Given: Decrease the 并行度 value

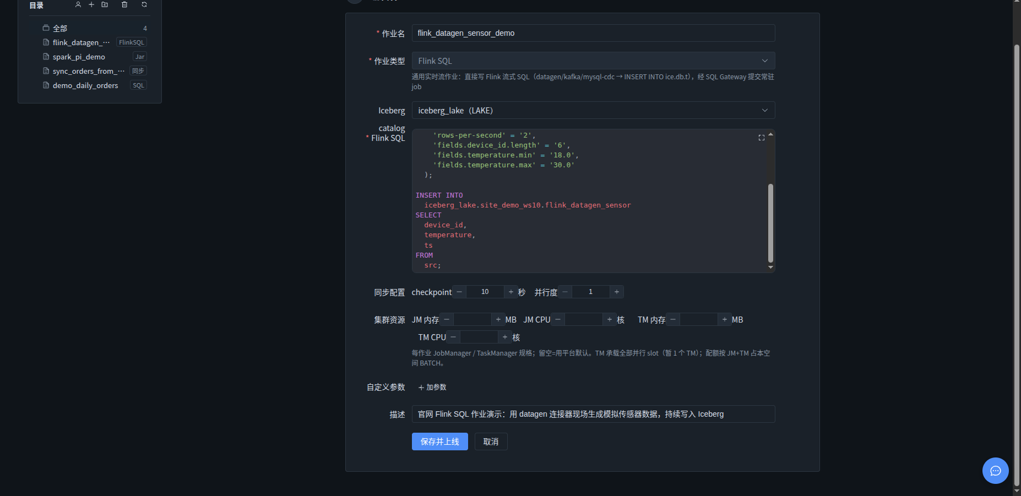Looking at the screenshot, I should tap(565, 292).
